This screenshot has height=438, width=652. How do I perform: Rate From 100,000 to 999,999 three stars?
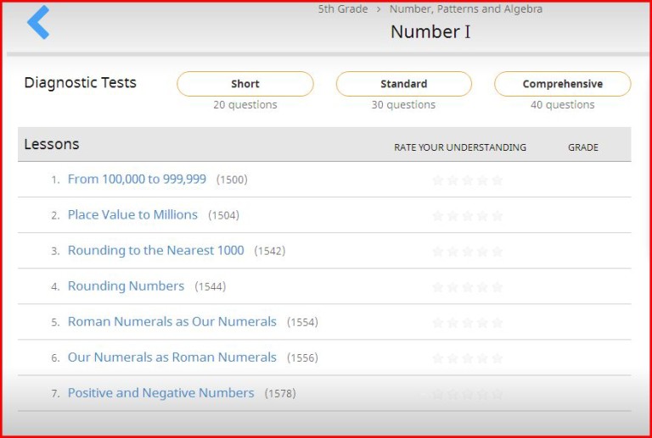pyautogui.click(x=468, y=180)
